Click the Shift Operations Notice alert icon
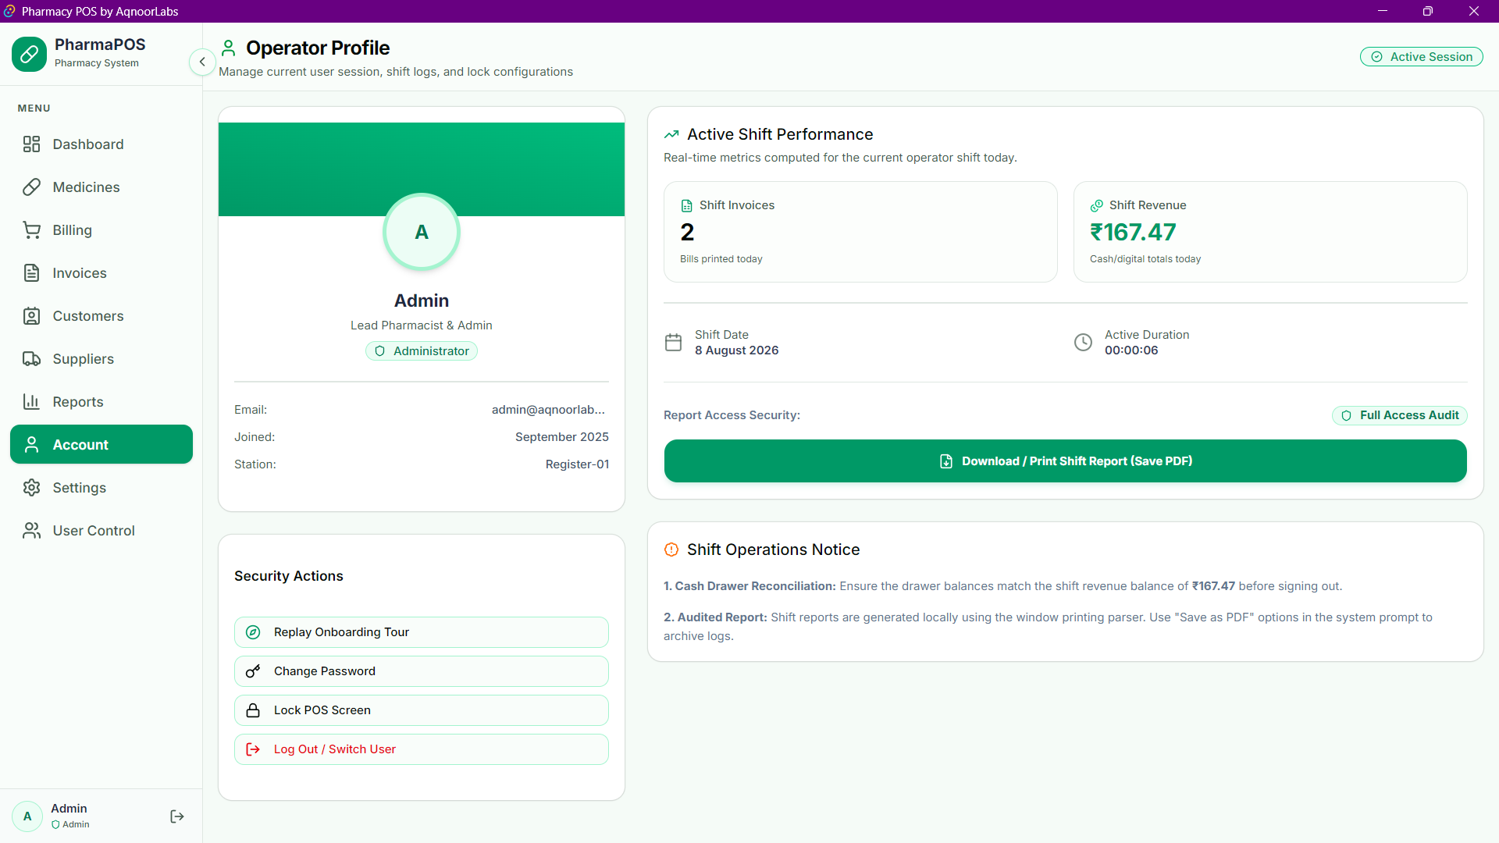 pos(671,550)
